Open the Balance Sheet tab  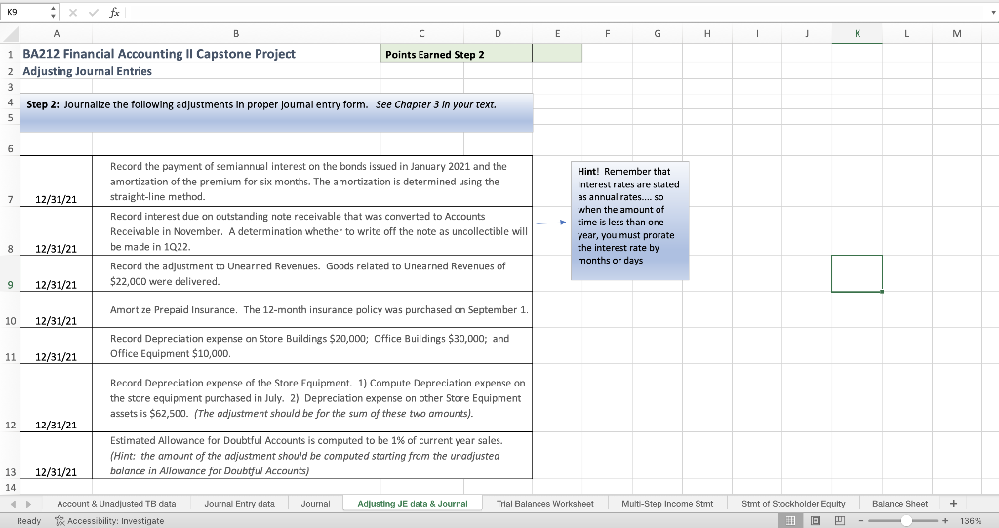[899, 504]
